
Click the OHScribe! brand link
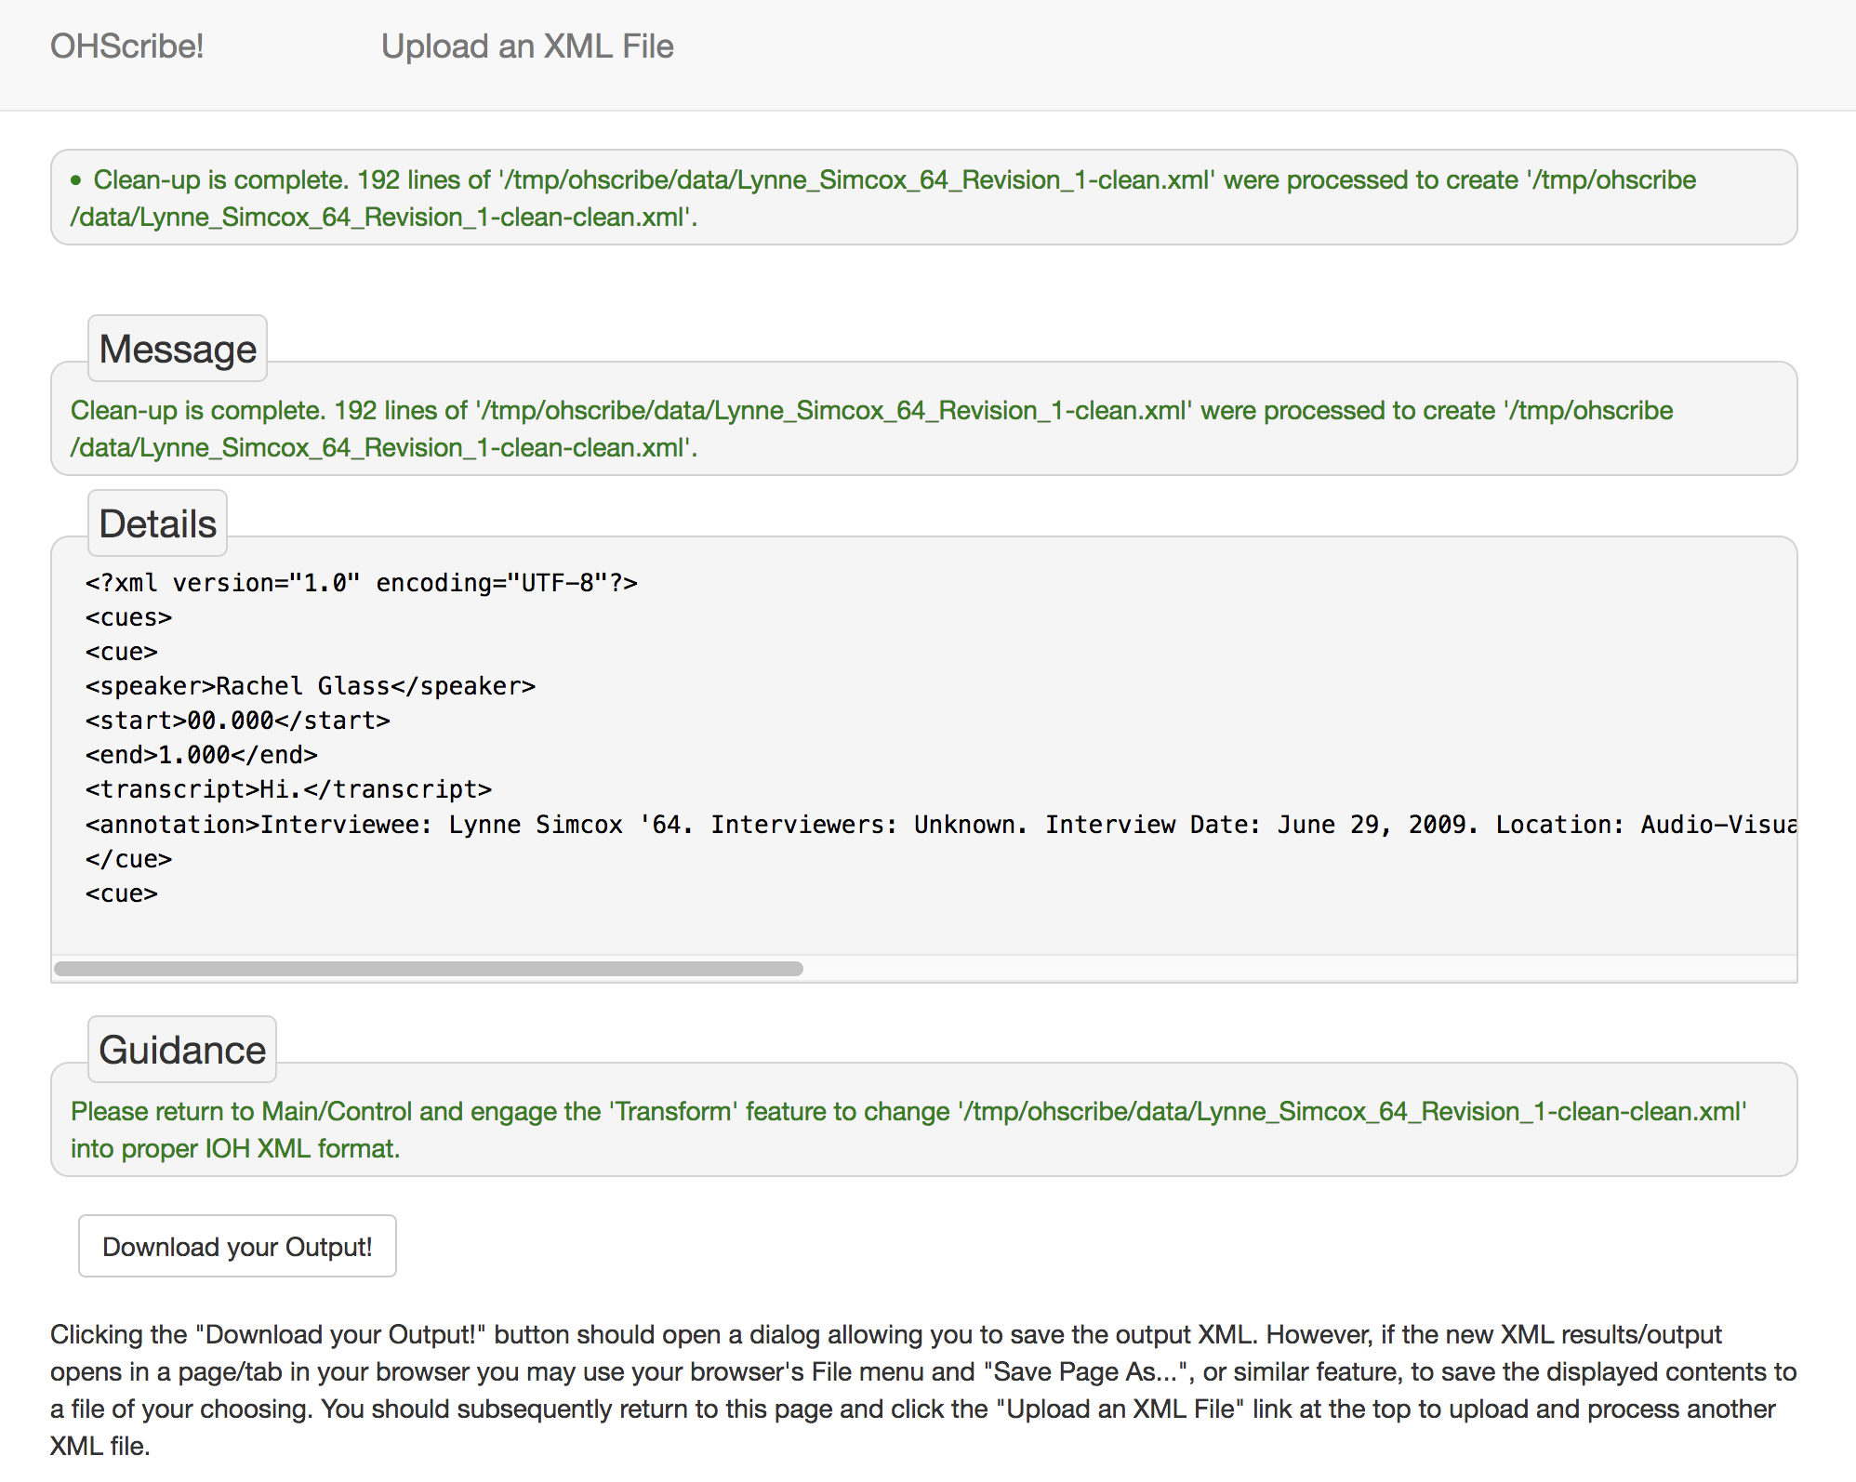pos(126,46)
